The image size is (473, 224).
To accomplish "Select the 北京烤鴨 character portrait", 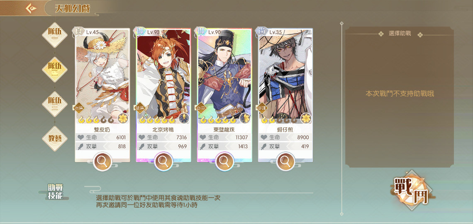I will coord(163,76).
